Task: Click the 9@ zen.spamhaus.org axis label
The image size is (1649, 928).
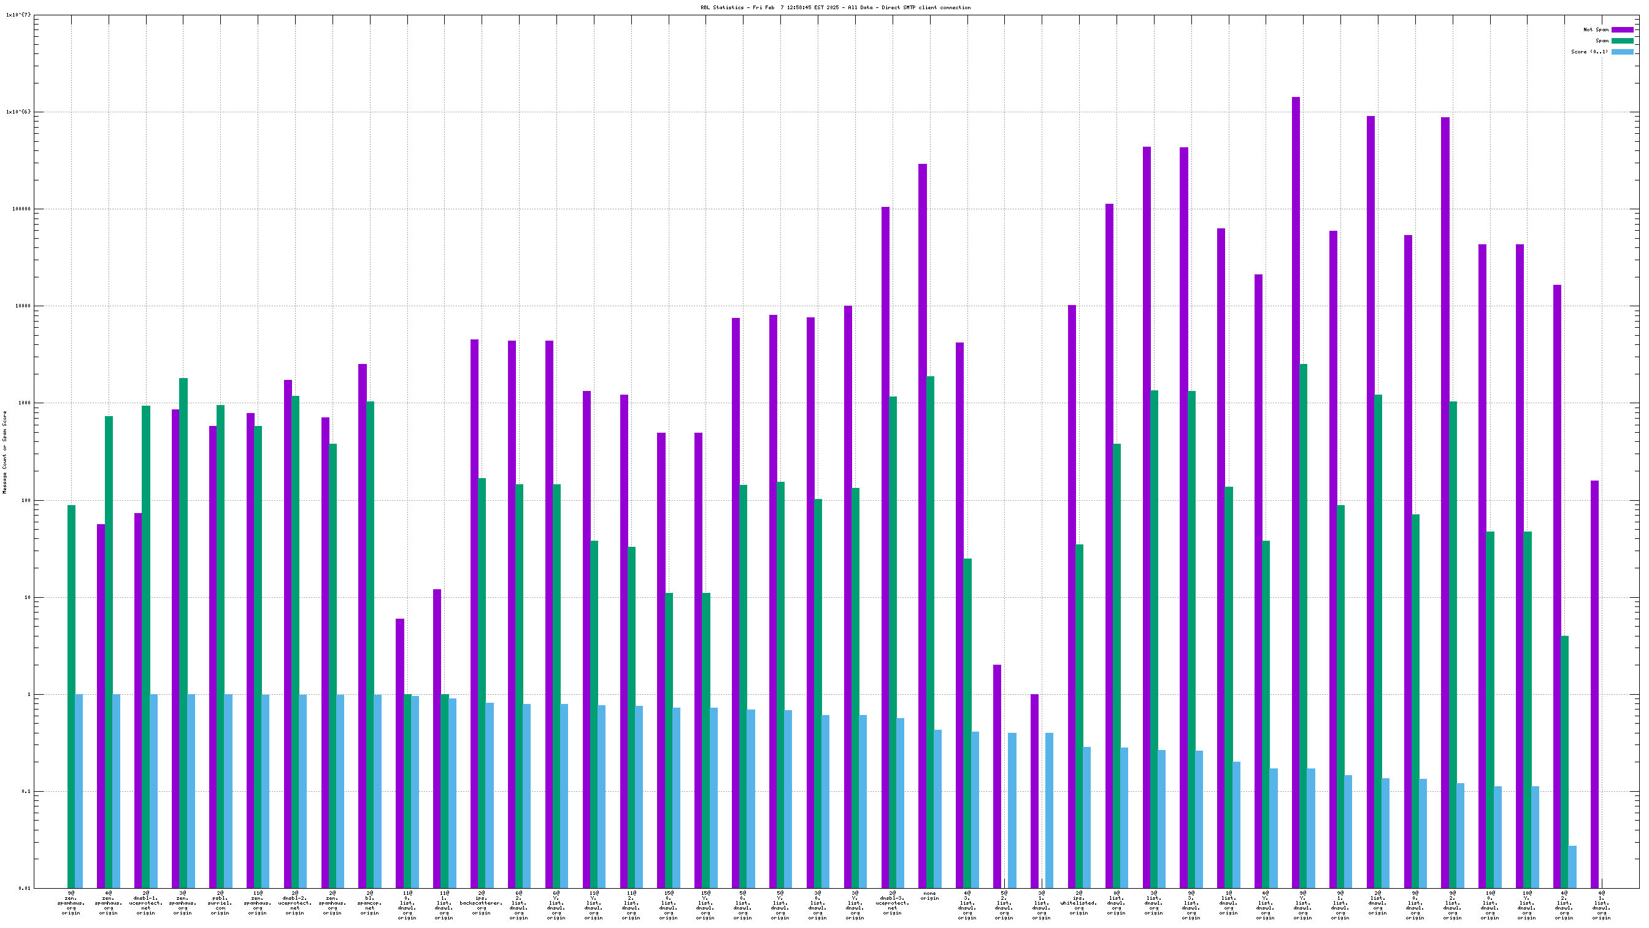Action: [71, 902]
